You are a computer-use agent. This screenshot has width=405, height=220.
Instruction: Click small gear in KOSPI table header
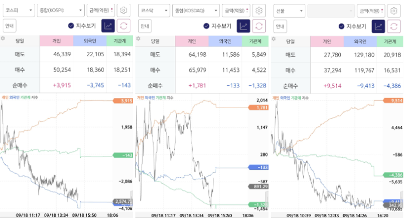tap(3, 38)
